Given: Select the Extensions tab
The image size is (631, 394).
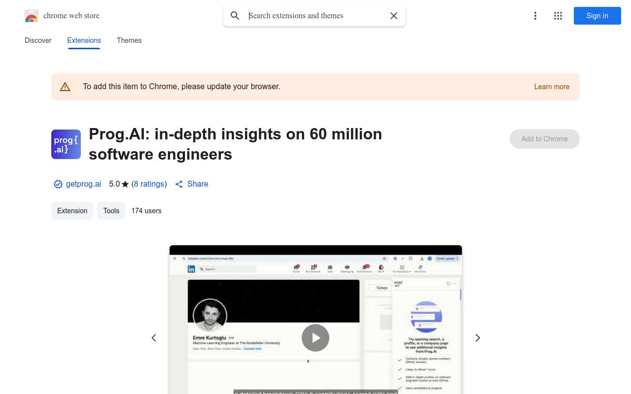Looking at the screenshot, I should [84, 40].
